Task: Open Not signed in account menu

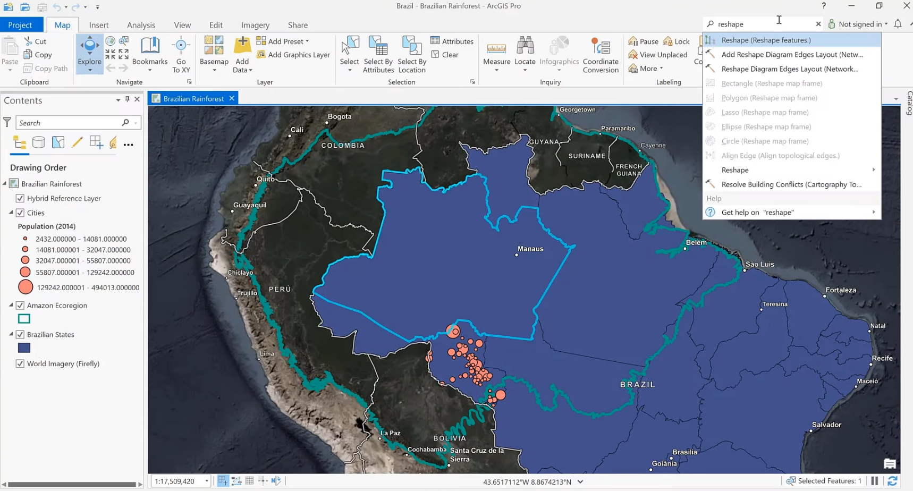Action: point(858,24)
